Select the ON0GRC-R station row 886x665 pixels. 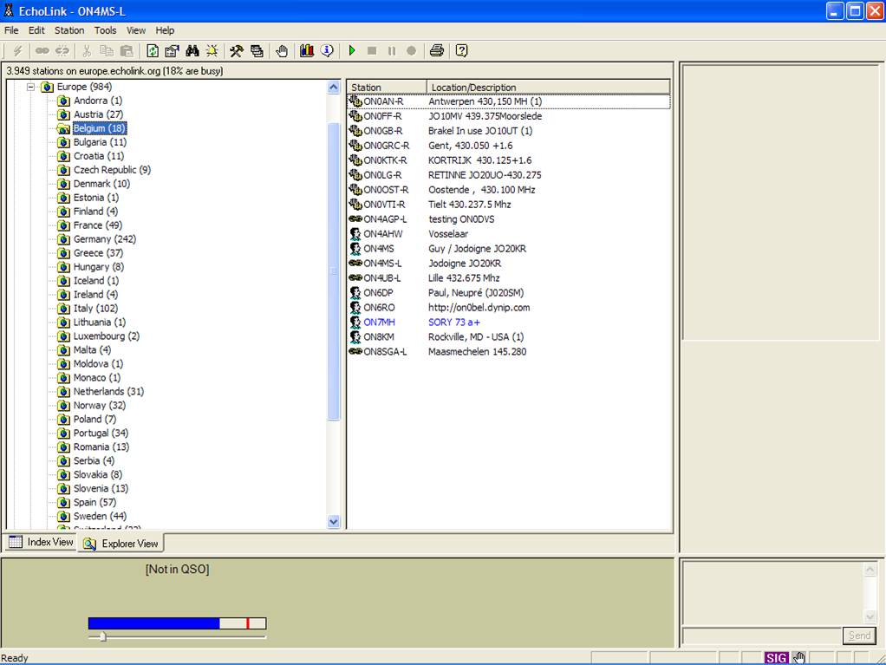[509, 145]
